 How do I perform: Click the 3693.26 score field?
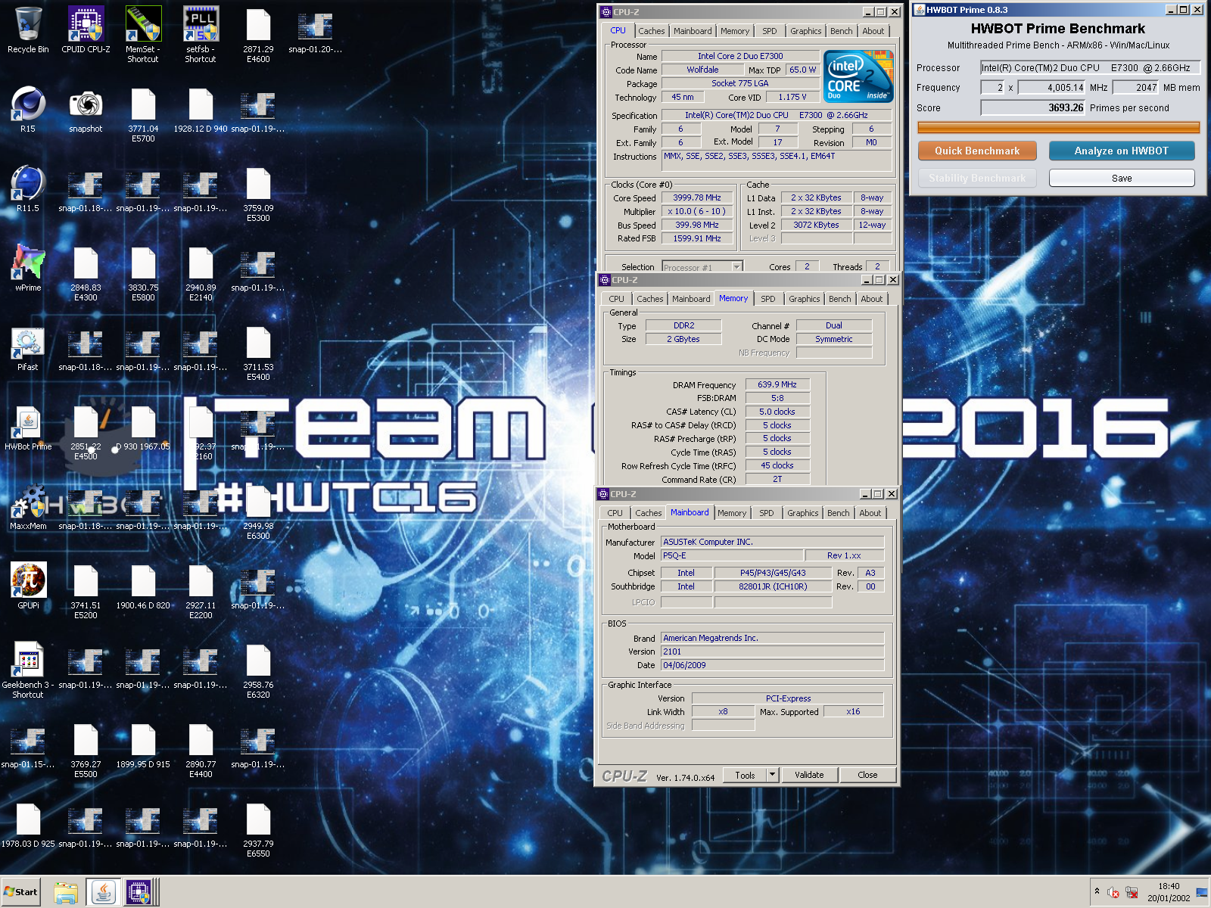1033,108
